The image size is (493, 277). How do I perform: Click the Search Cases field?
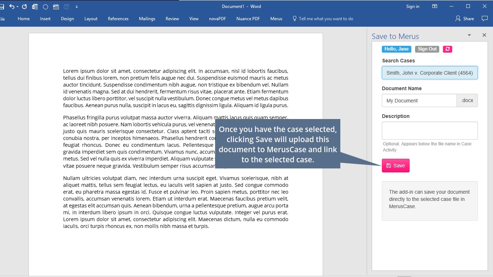tap(430, 73)
